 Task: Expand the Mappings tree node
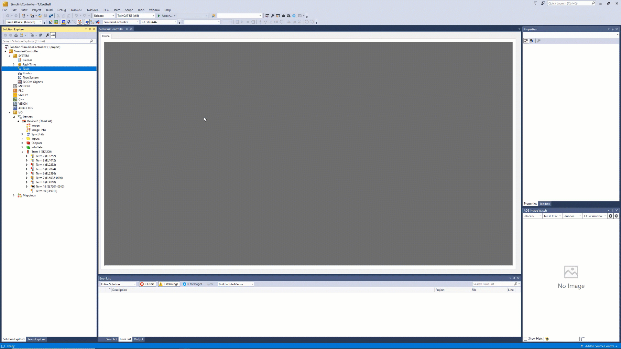(x=14, y=195)
